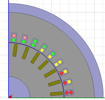Select the left yellow coil in the double-yellow slot

coord(56,65)
